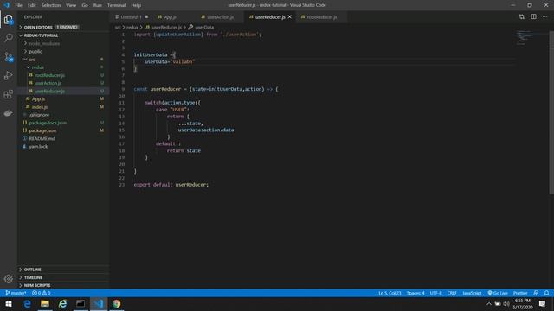
Task: Collapse the src folder
Action: (x=63, y=60)
